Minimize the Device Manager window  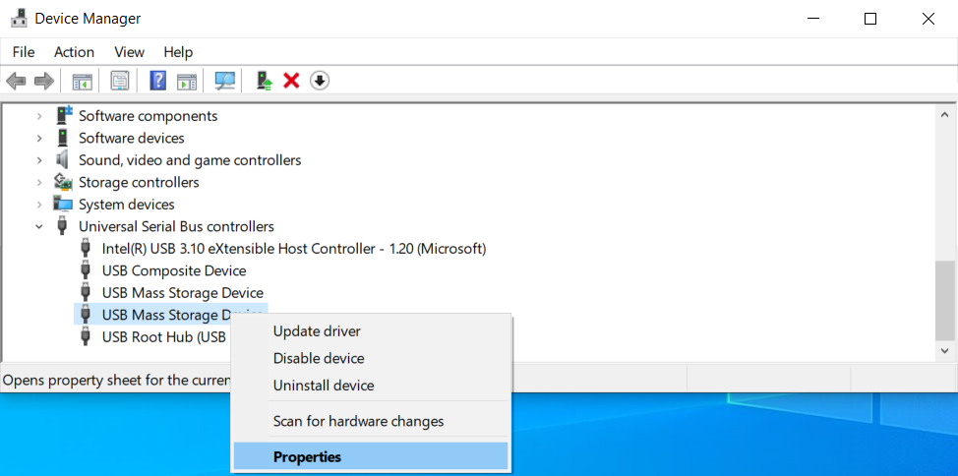pos(813,19)
